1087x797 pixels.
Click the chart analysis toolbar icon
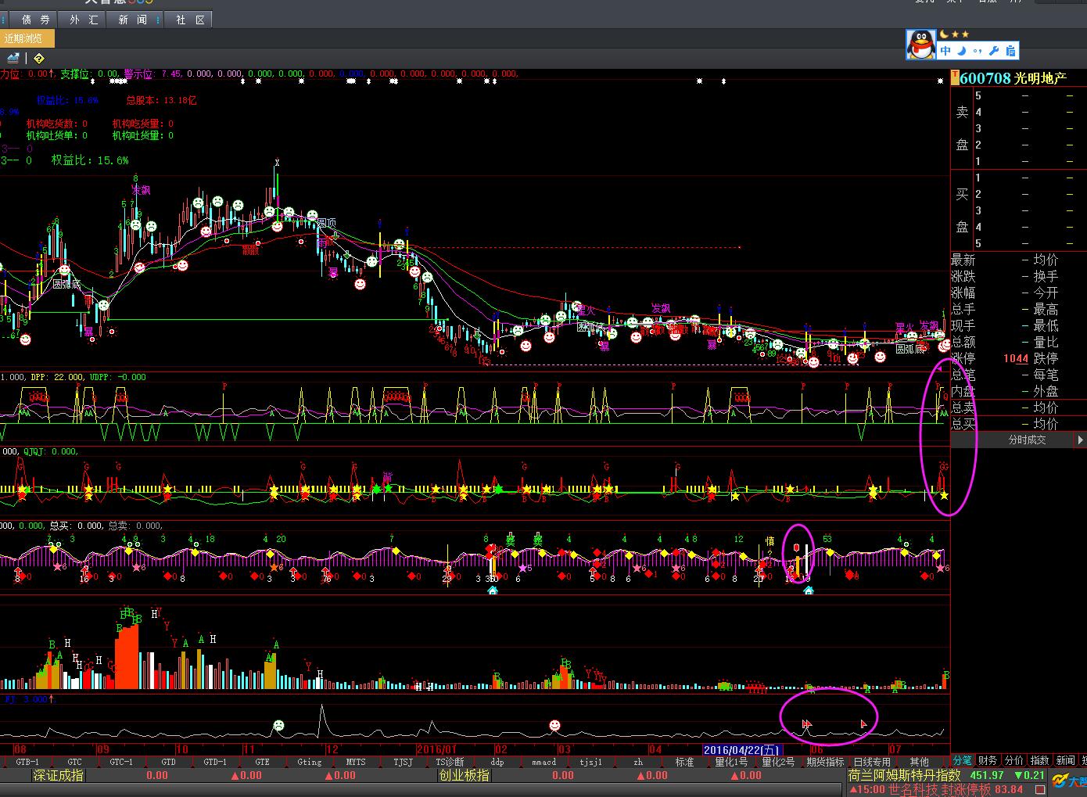[x=13, y=58]
